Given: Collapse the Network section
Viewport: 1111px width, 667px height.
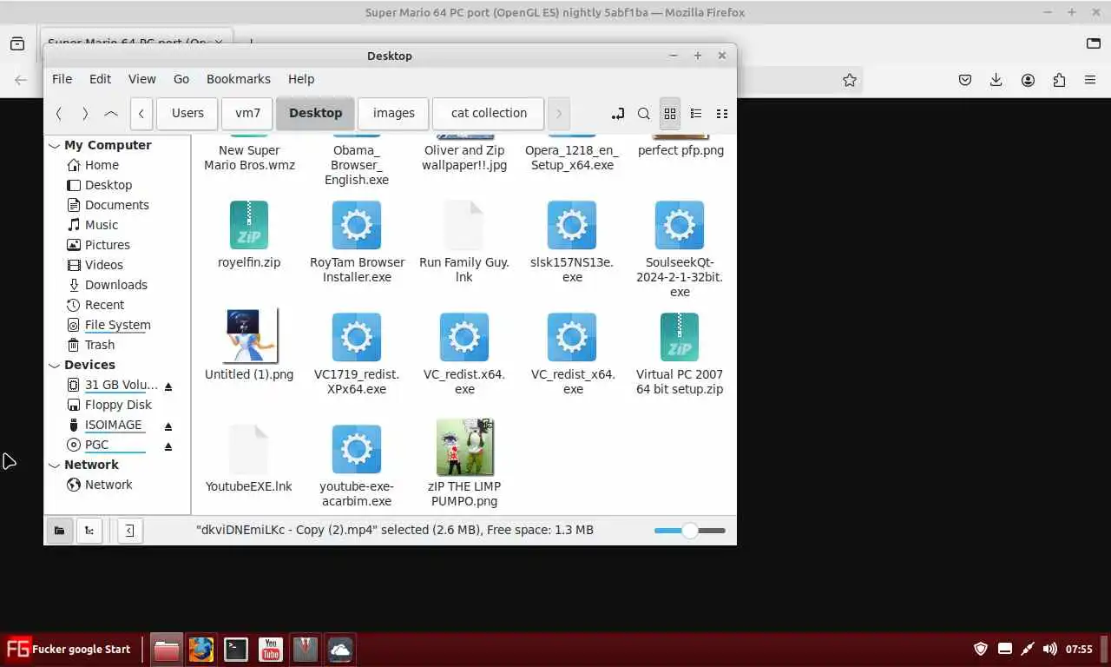Looking at the screenshot, I should [55, 466].
